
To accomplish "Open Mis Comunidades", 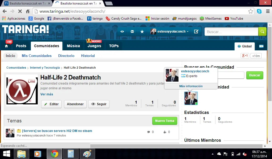I will tap(37, 56).
